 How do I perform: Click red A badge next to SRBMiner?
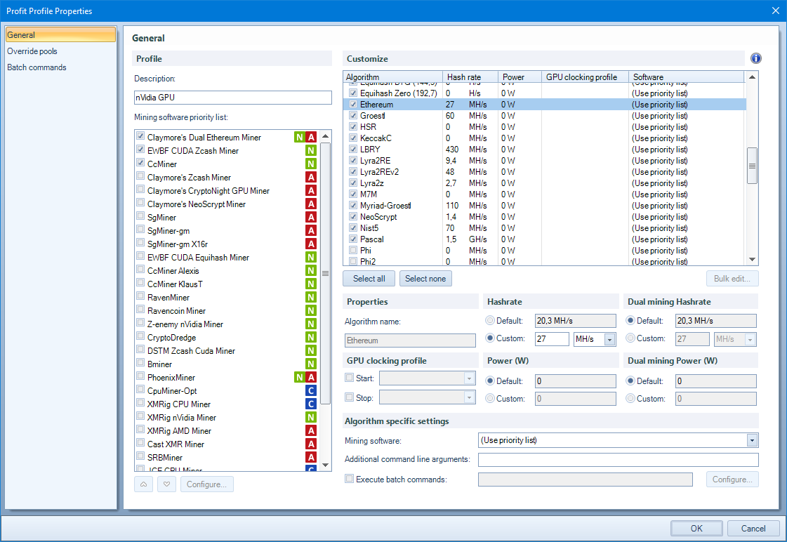coord(311,457)
